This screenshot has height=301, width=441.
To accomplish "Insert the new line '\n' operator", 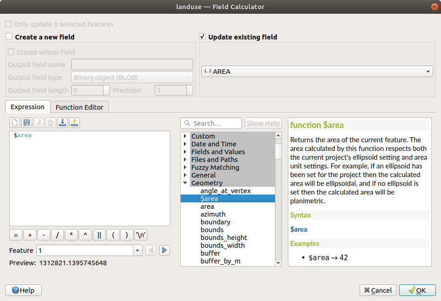I will click(x=141, y=235).
